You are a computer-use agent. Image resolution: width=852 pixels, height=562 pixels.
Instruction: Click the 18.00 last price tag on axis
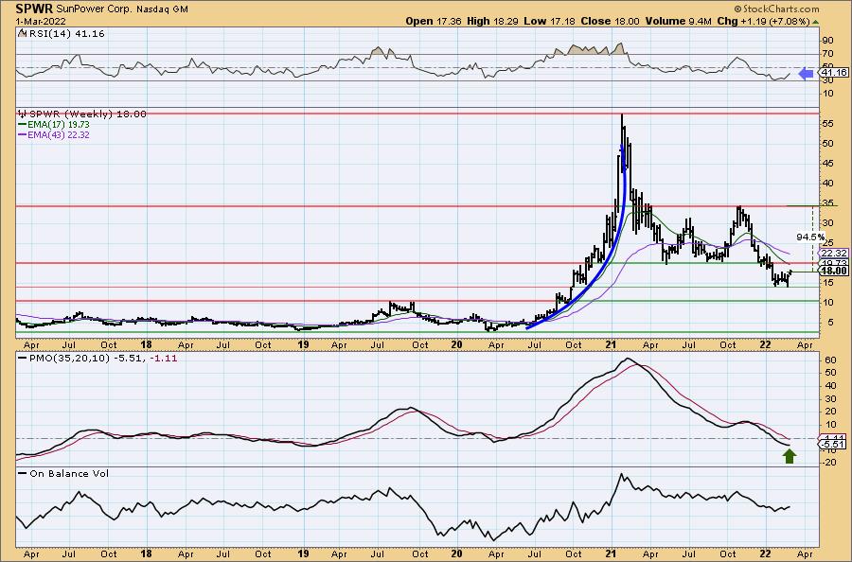(833, 271)
